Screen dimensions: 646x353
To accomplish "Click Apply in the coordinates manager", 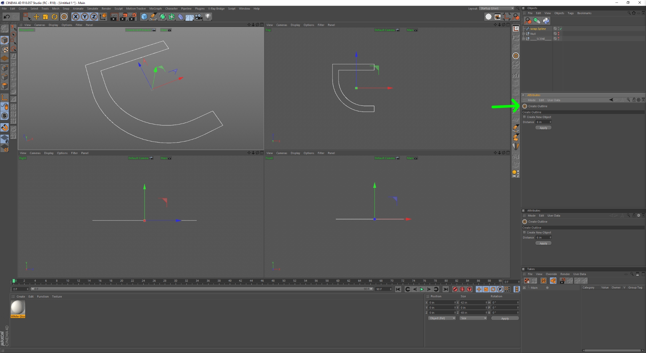I will tap(505, 318).
